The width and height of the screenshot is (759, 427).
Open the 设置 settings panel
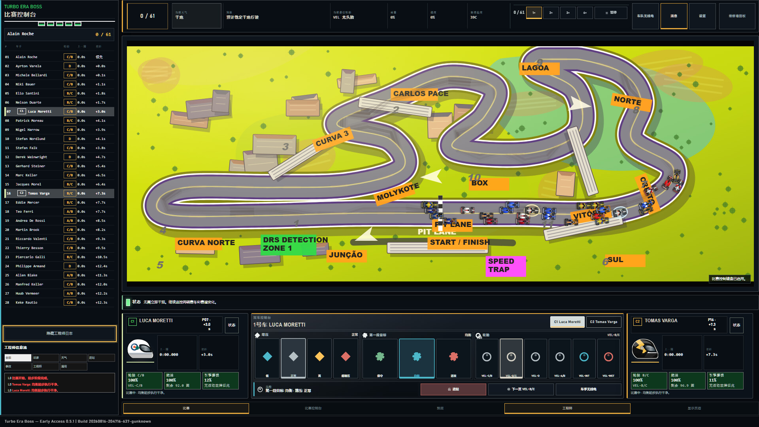click(702, 16)
